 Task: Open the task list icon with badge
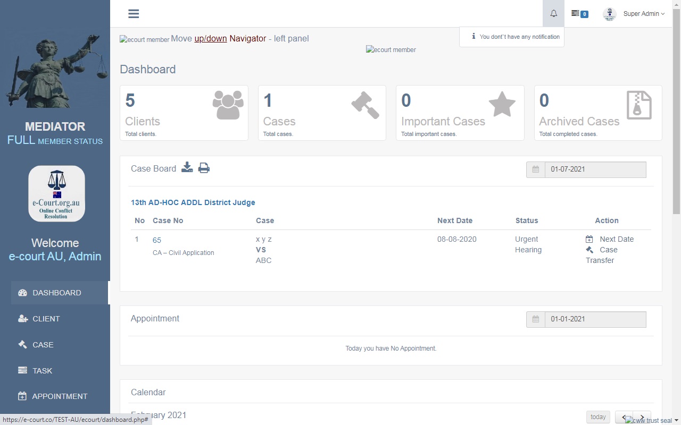pyautogui.click(x=579, y=14)
